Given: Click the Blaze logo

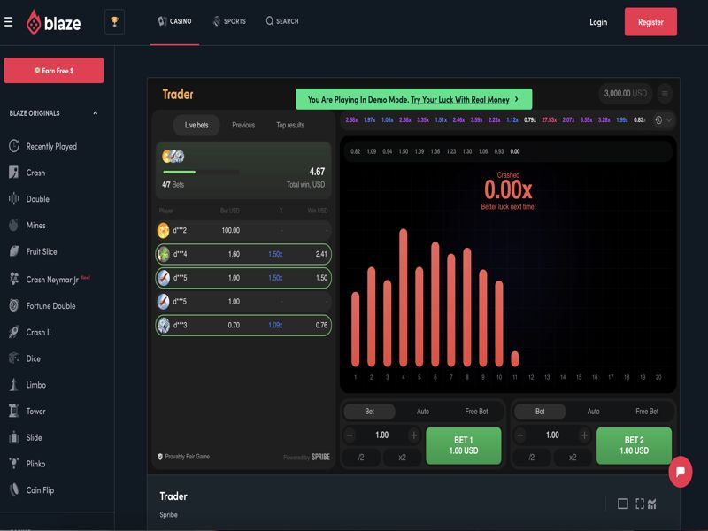Looking at the screenshot, I should click(x=54, y=22).
